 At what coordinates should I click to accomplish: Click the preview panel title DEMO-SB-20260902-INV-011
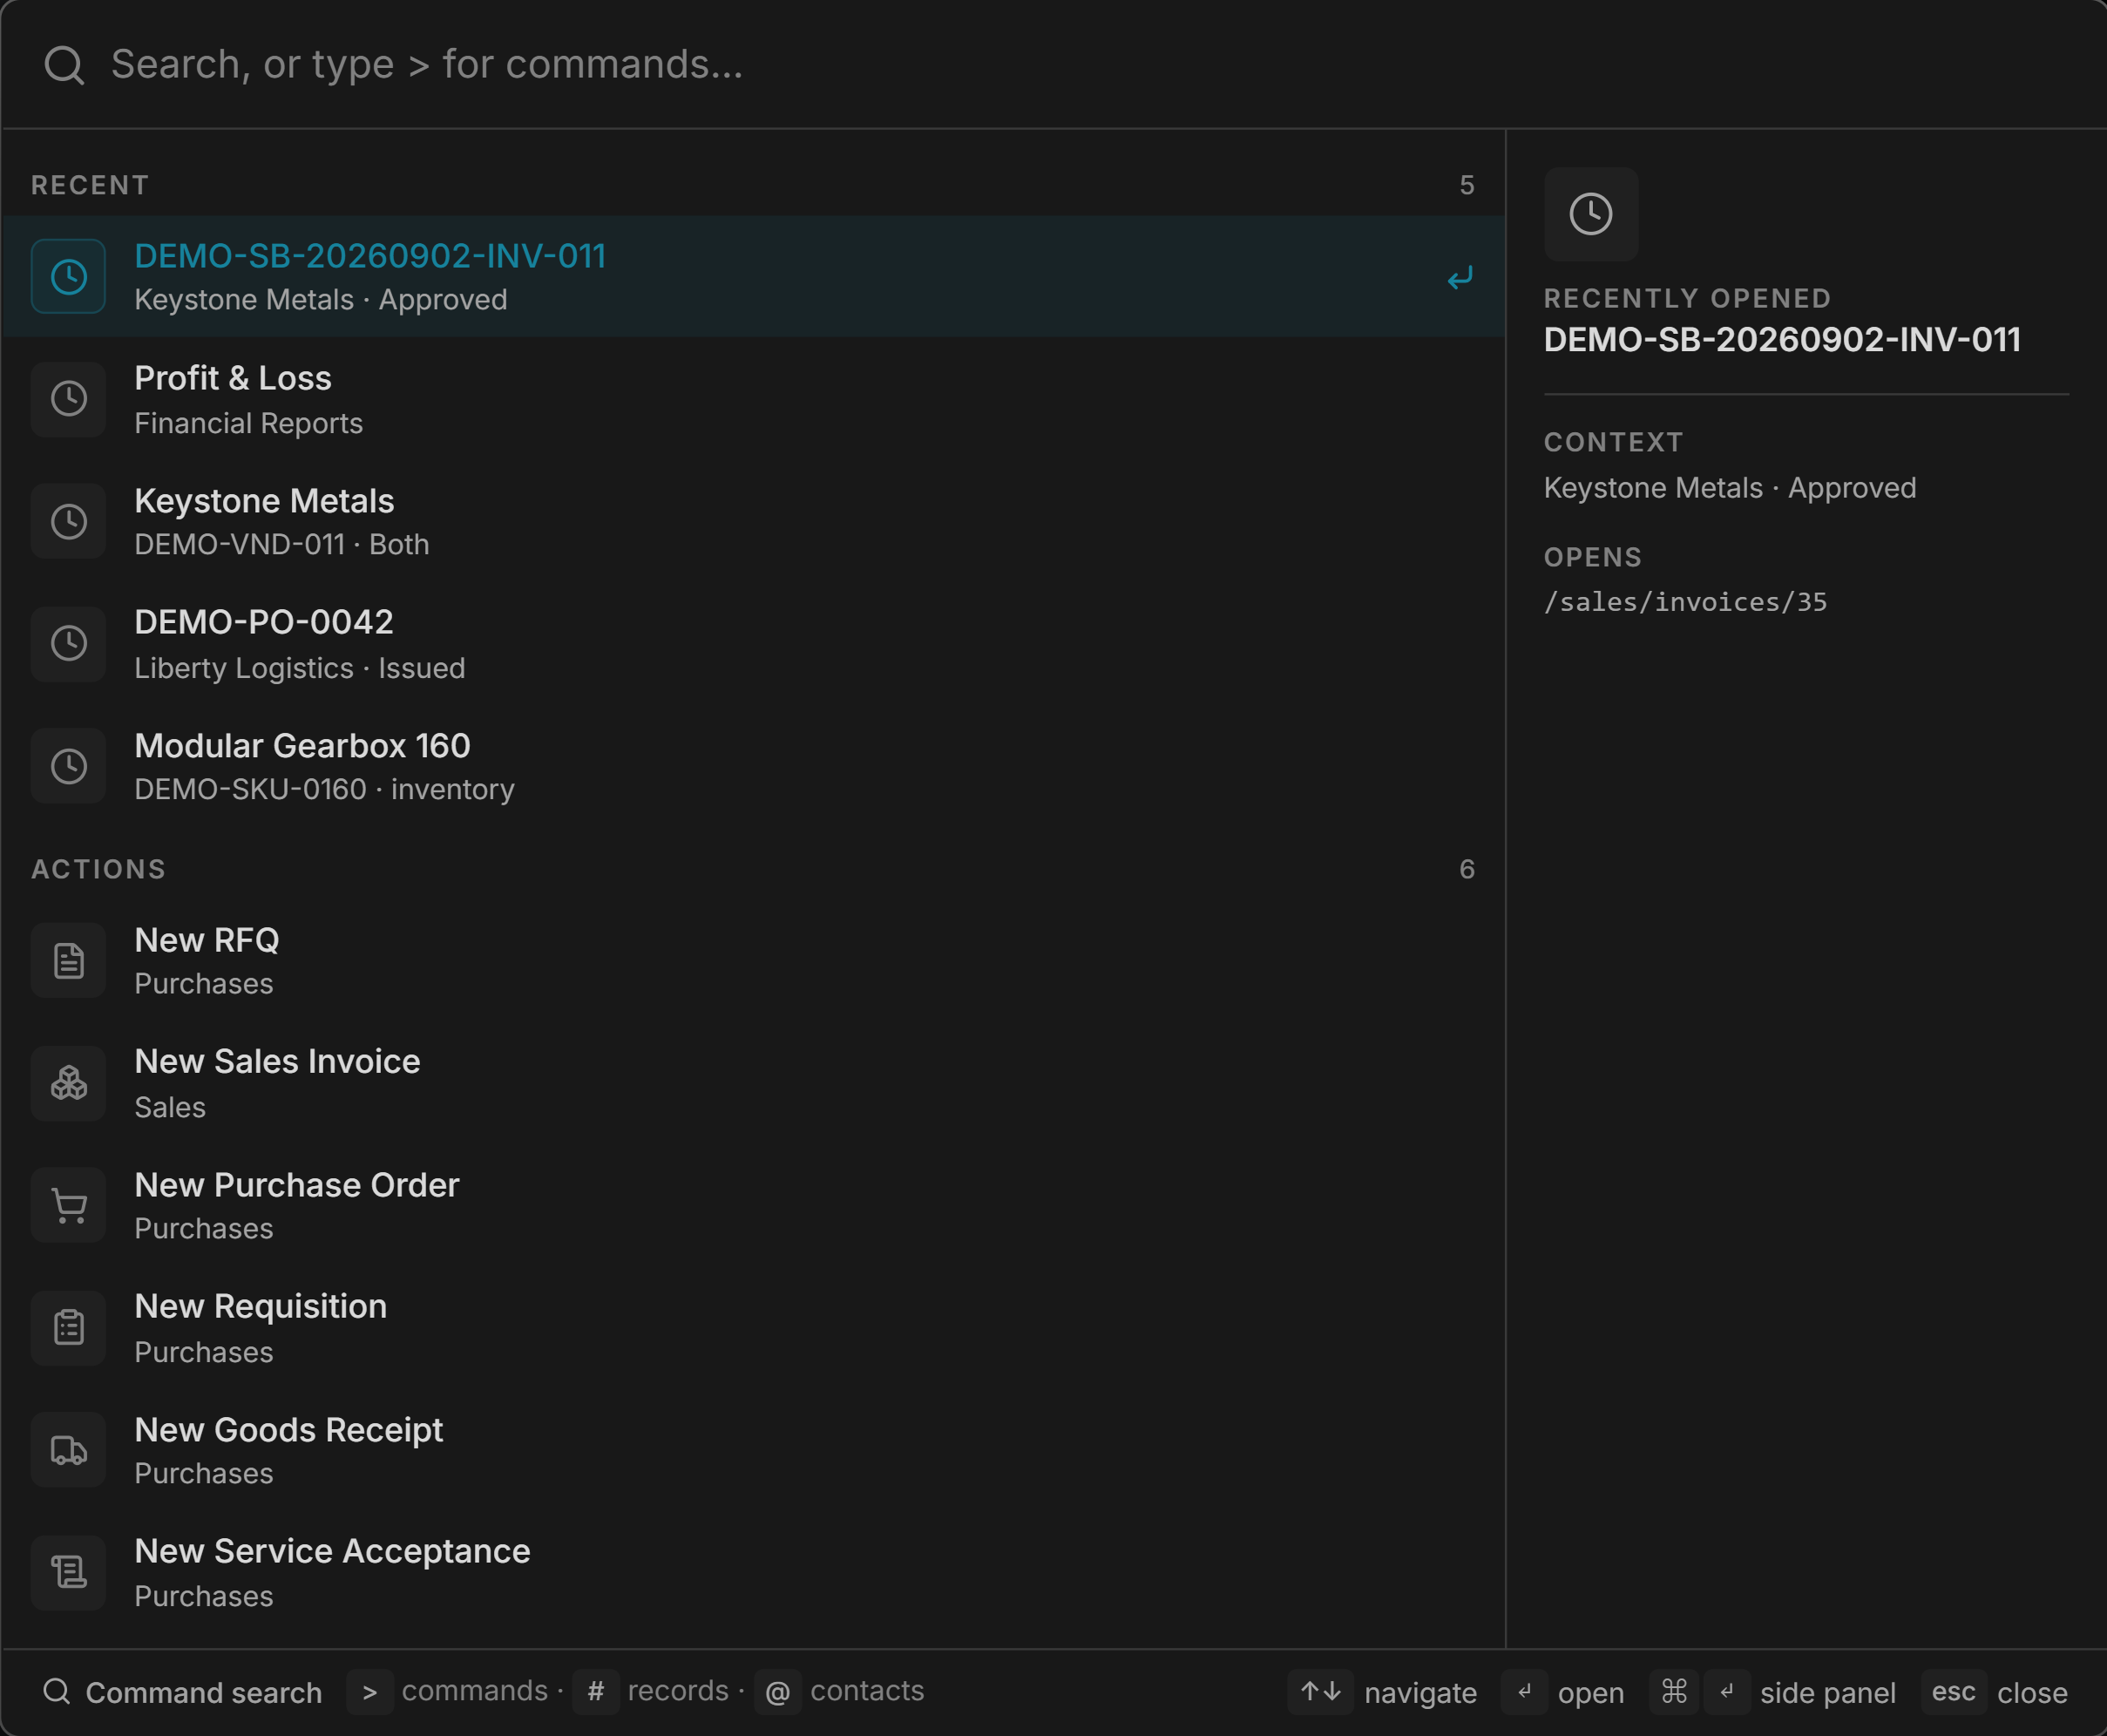click(x=1782, y=340)
